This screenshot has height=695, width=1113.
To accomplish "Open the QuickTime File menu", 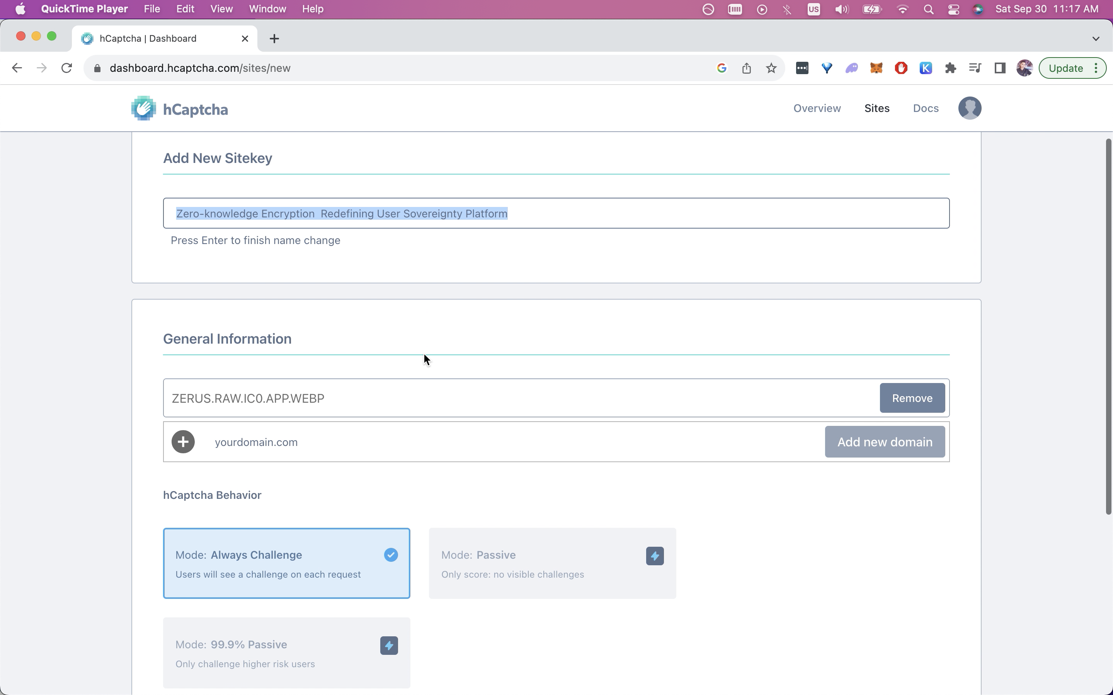I will pyautogui.click(x=152, y=9).
